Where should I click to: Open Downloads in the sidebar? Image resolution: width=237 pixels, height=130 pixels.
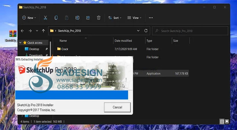(36, 55)
